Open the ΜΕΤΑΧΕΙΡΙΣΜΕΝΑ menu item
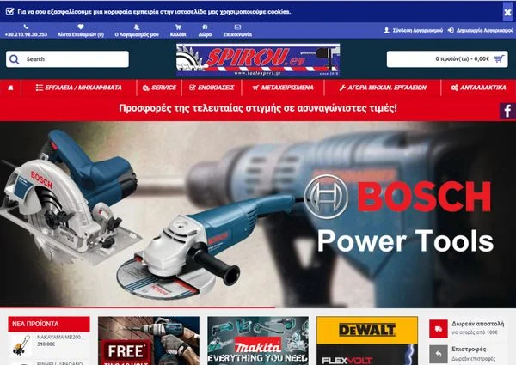The image size is (516, 365). point(283,88)
